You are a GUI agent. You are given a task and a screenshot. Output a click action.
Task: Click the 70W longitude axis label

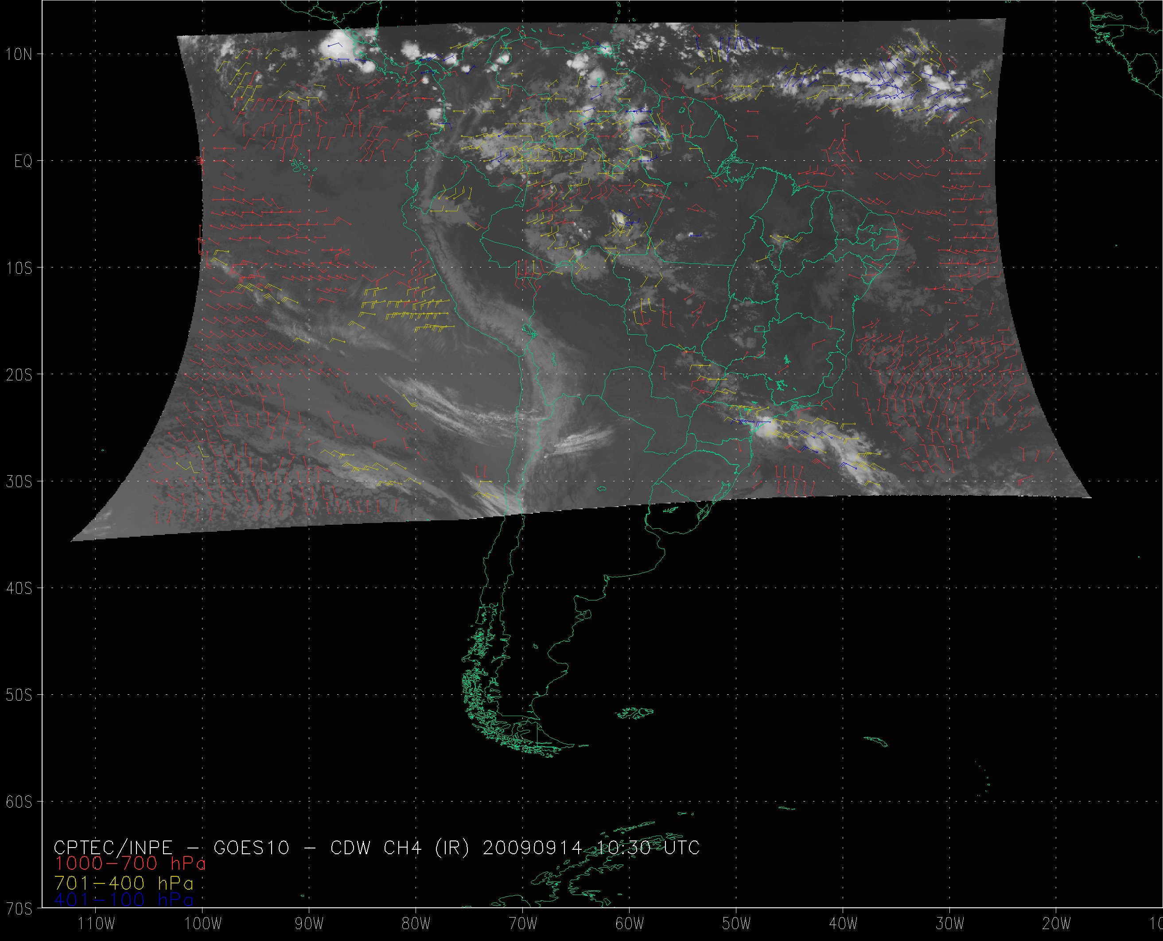523,924
